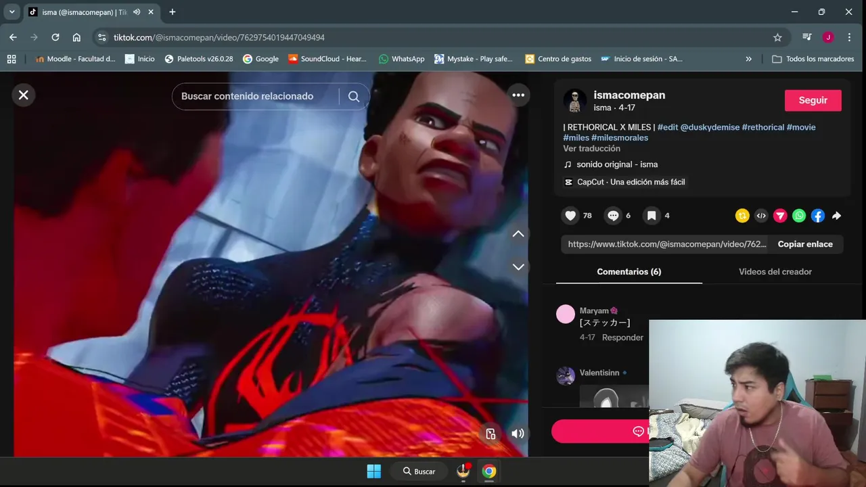This screenshot has height=487, width=866.
Task: Open the #rethorical hashtag
Action: coord(763,127)
